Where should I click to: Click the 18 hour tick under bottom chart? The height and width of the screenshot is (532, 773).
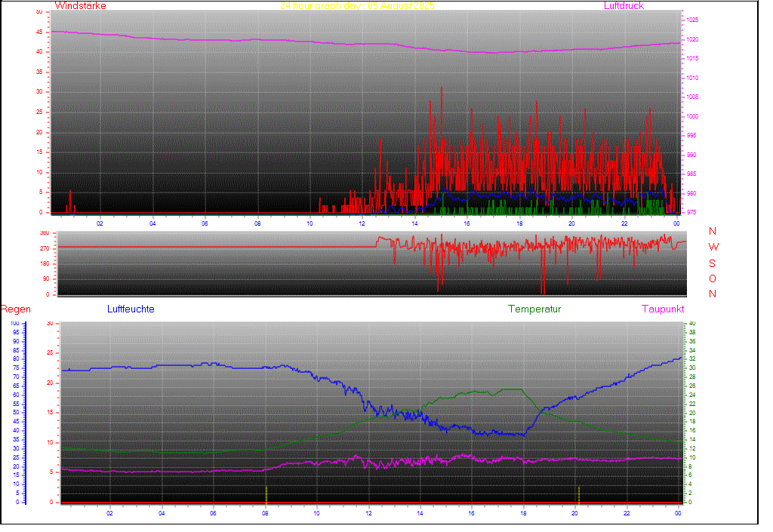[523, 513]
